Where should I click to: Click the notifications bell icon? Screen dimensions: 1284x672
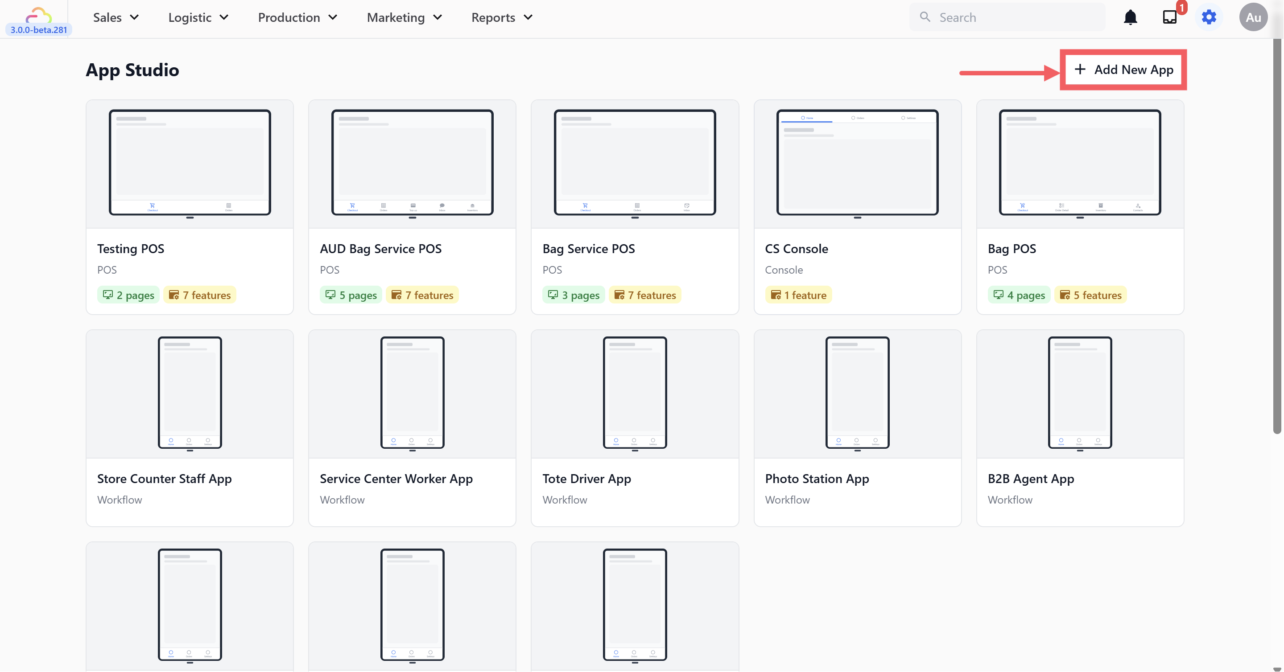(1130, 17)
